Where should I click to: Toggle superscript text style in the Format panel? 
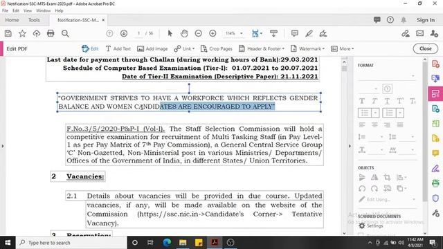[400, 101]
